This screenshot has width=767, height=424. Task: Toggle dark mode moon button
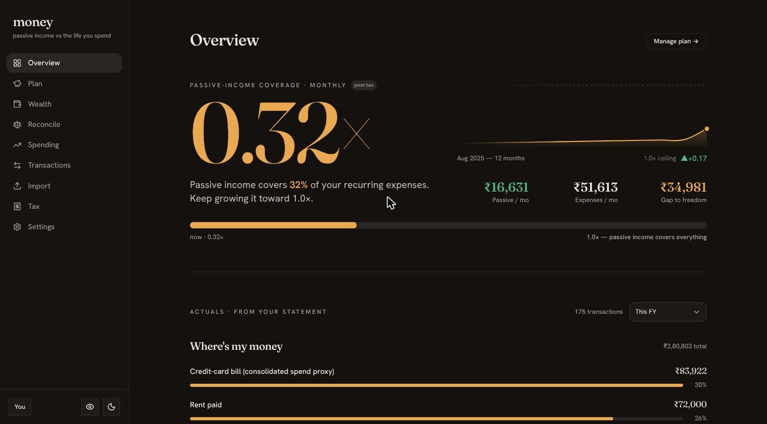click(x=111, y=407)
